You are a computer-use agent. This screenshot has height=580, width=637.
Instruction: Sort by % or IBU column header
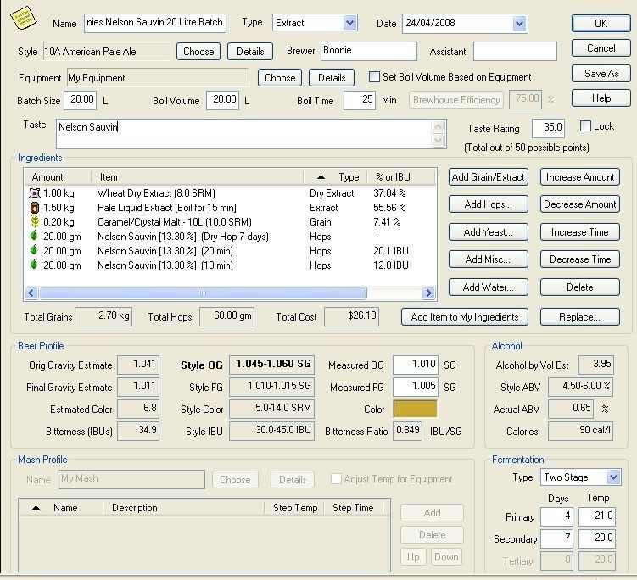[401, 177]
